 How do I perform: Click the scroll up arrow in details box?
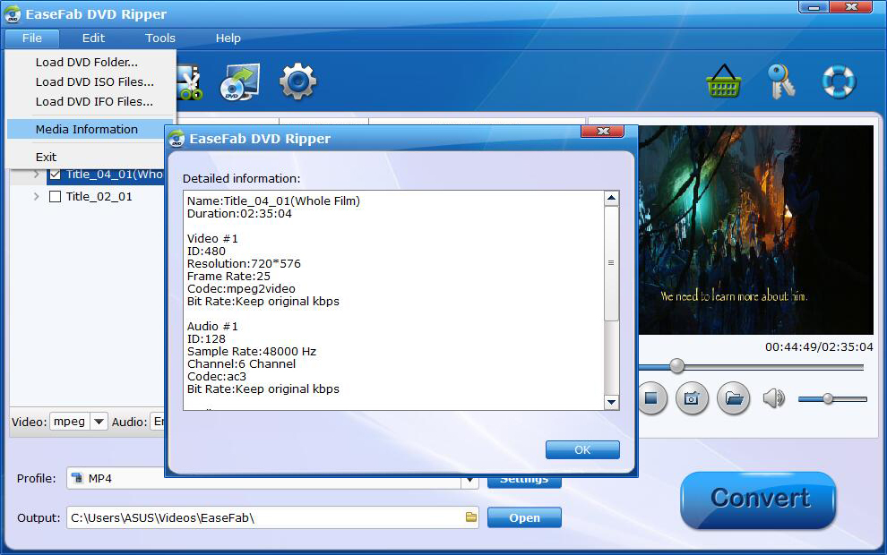[611, 198]
